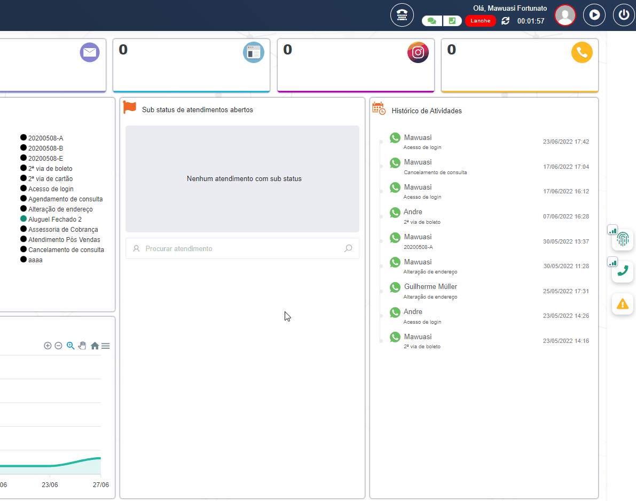
Task: Click the orange flag sub status icon
Action: [x=130, y=107]
